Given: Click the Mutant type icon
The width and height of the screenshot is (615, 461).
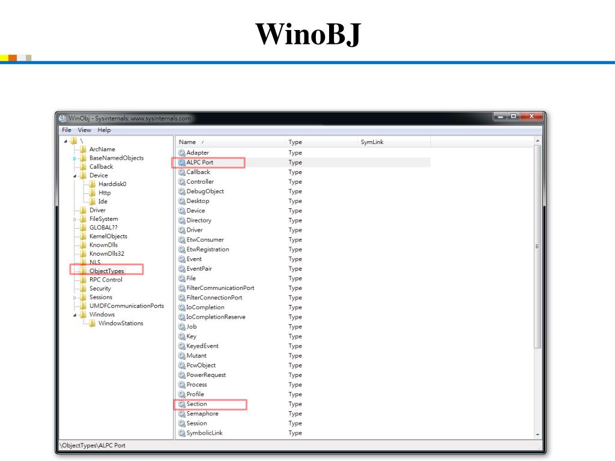Looking at the screenshot, I should (181, 355).
